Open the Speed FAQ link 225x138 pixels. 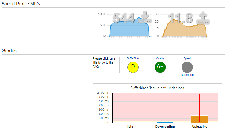[187, 58]
